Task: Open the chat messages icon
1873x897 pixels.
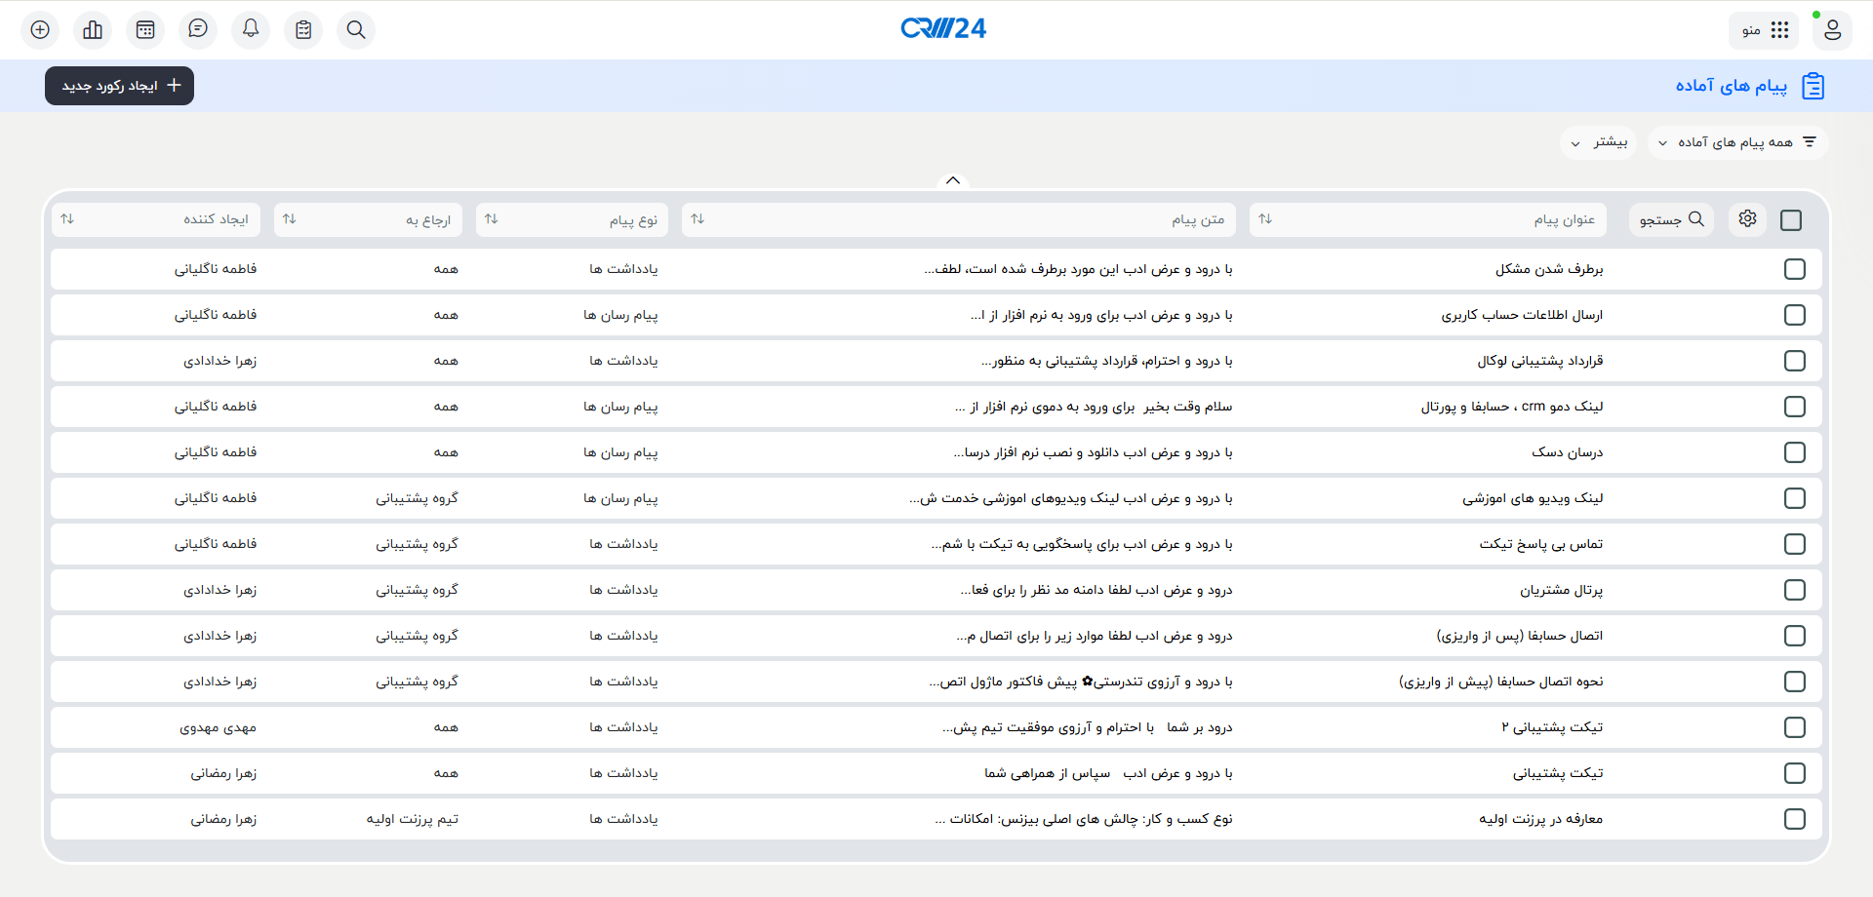Action: [198, 29]
